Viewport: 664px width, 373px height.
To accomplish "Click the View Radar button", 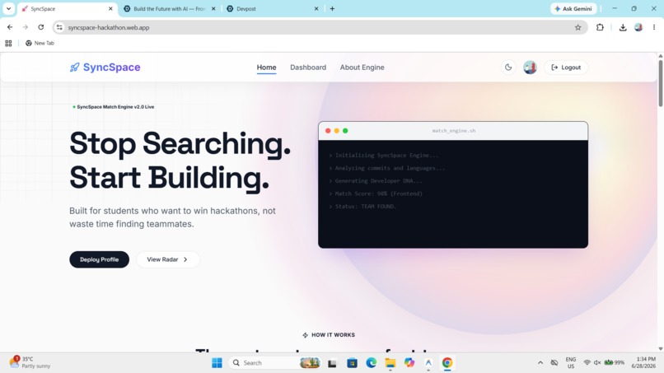I will pos(168,259).
